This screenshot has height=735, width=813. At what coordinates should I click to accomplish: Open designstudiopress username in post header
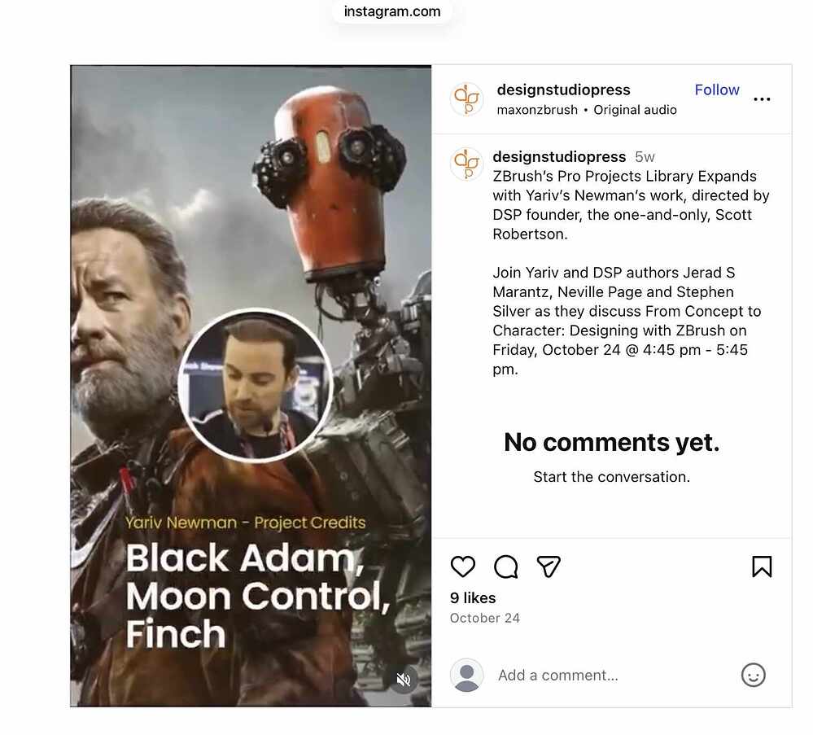(564, 90)
